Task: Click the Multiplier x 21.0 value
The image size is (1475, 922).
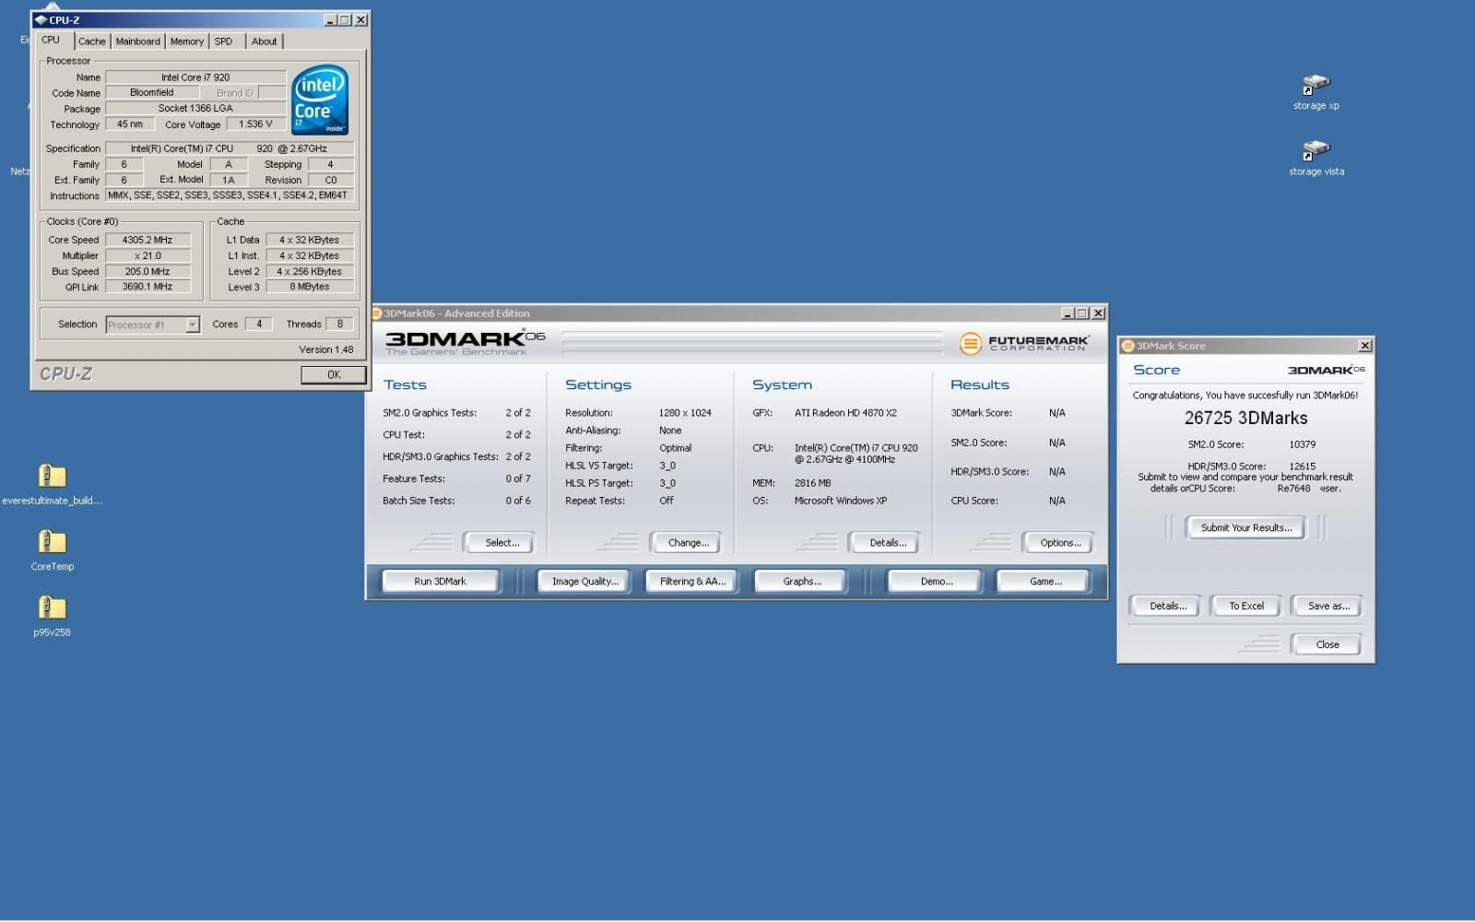Action: pos(147,255)
